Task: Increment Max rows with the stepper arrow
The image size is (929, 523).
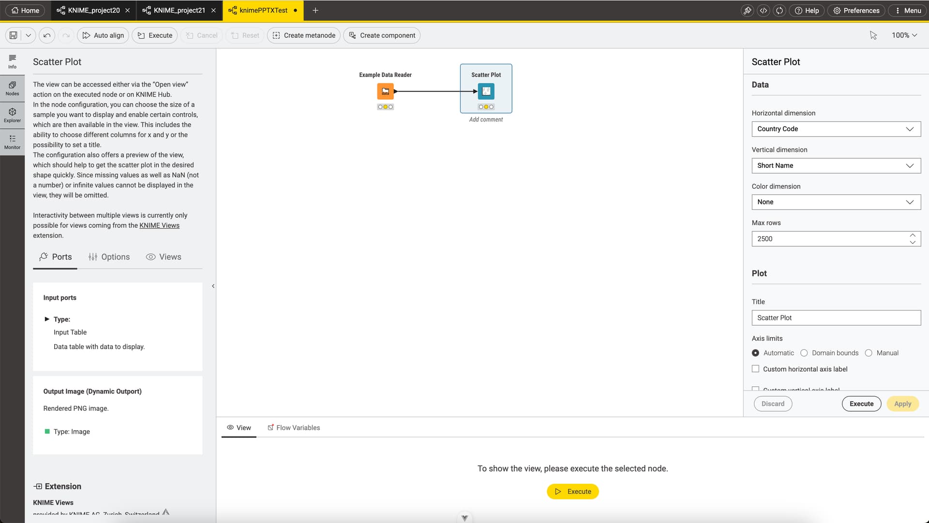Action: click(x=913, y=236)
